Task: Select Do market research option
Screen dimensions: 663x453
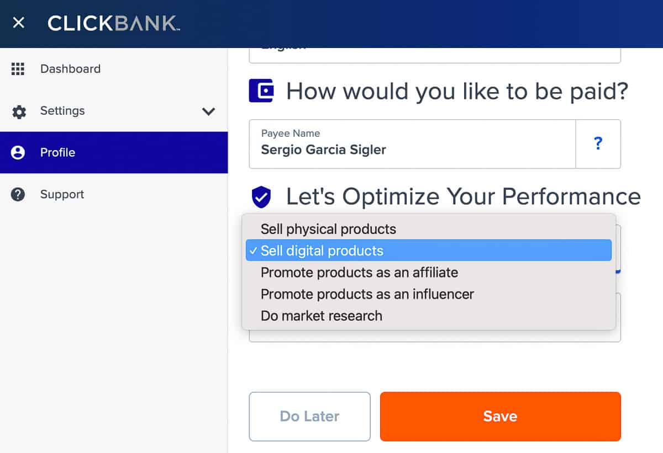Action: pyautogui.click(x=322, y=316)
